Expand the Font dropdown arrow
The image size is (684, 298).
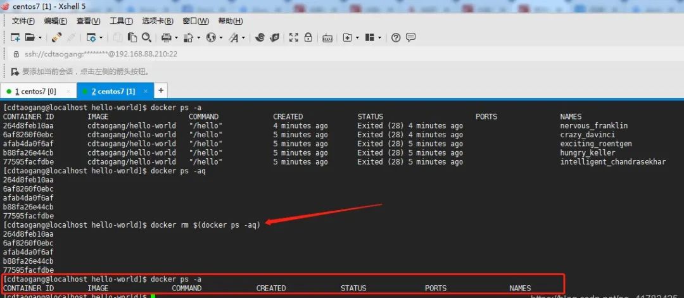point(243,38)
